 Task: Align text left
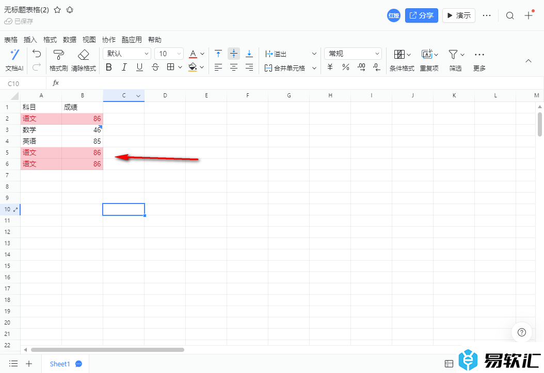pyautogui.click(x=218, y=67)
